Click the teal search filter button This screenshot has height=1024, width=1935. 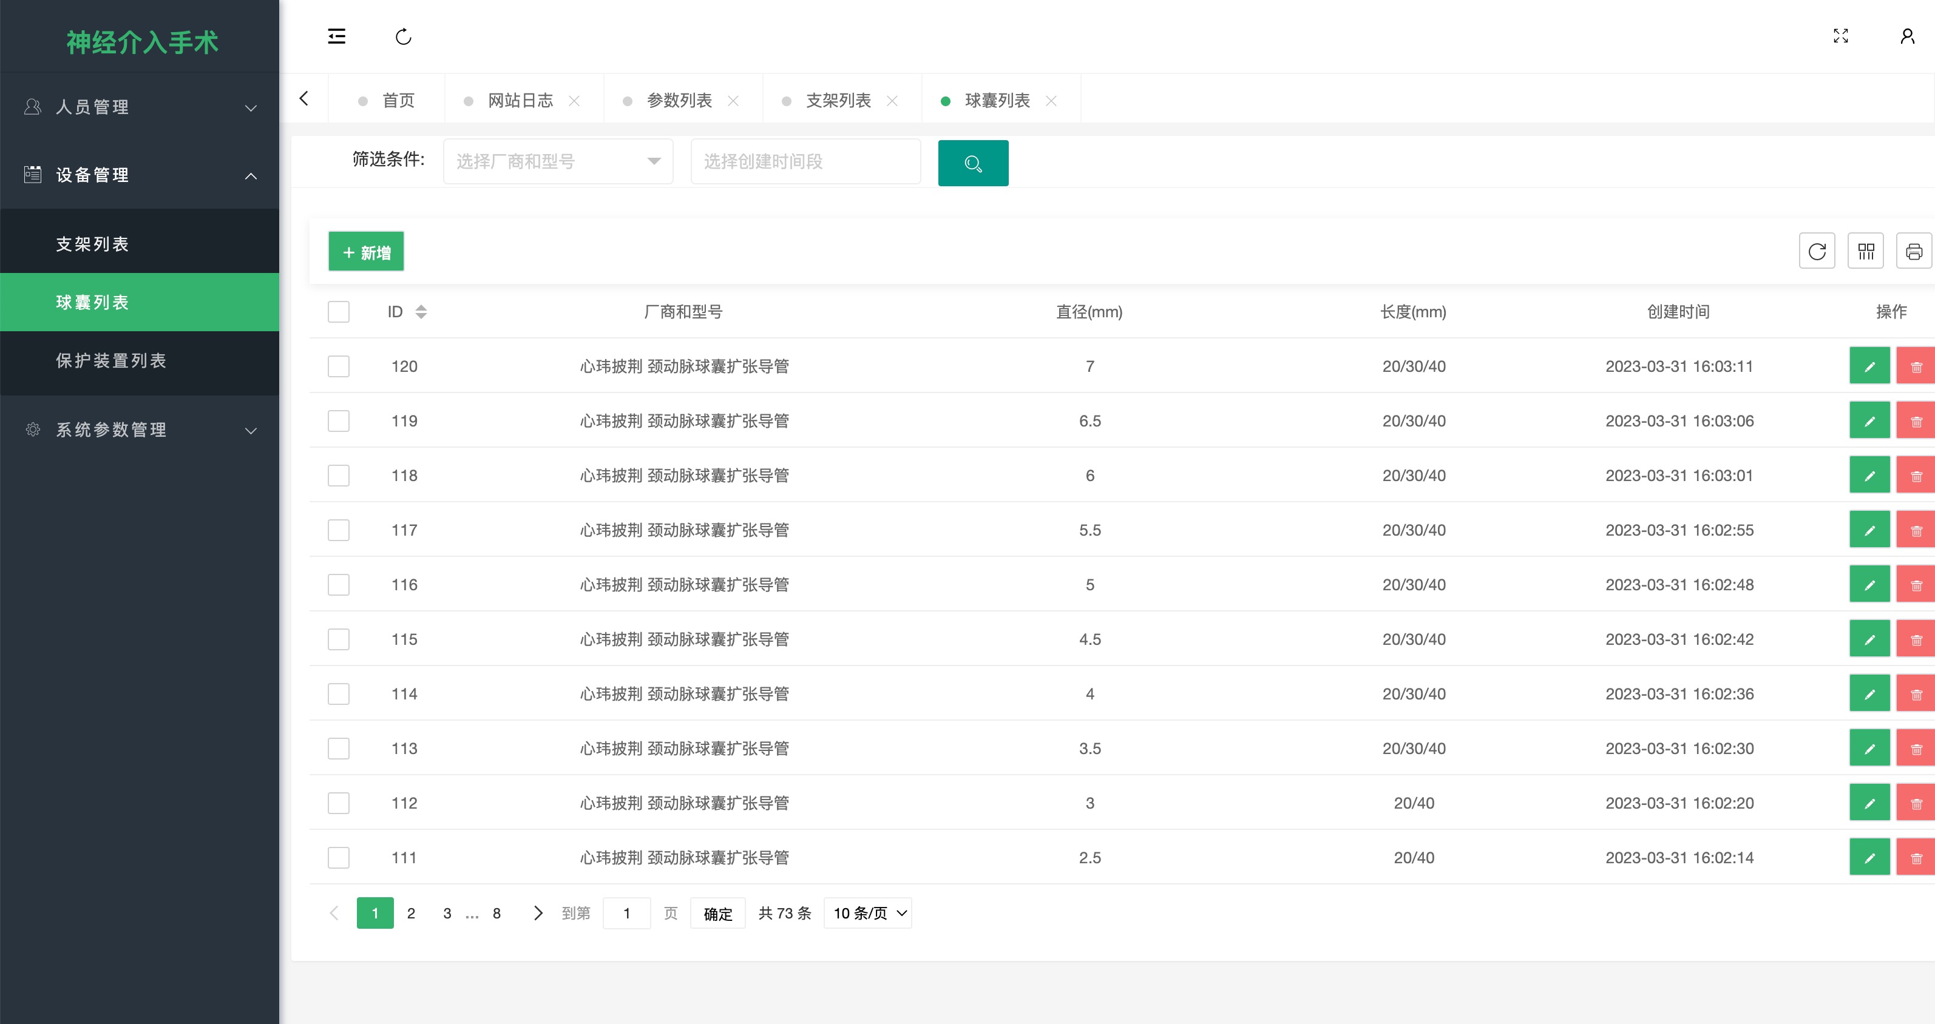point(973,163)
